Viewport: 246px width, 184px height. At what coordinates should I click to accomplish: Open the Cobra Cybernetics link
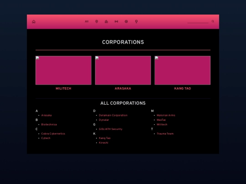pos(53,134)
